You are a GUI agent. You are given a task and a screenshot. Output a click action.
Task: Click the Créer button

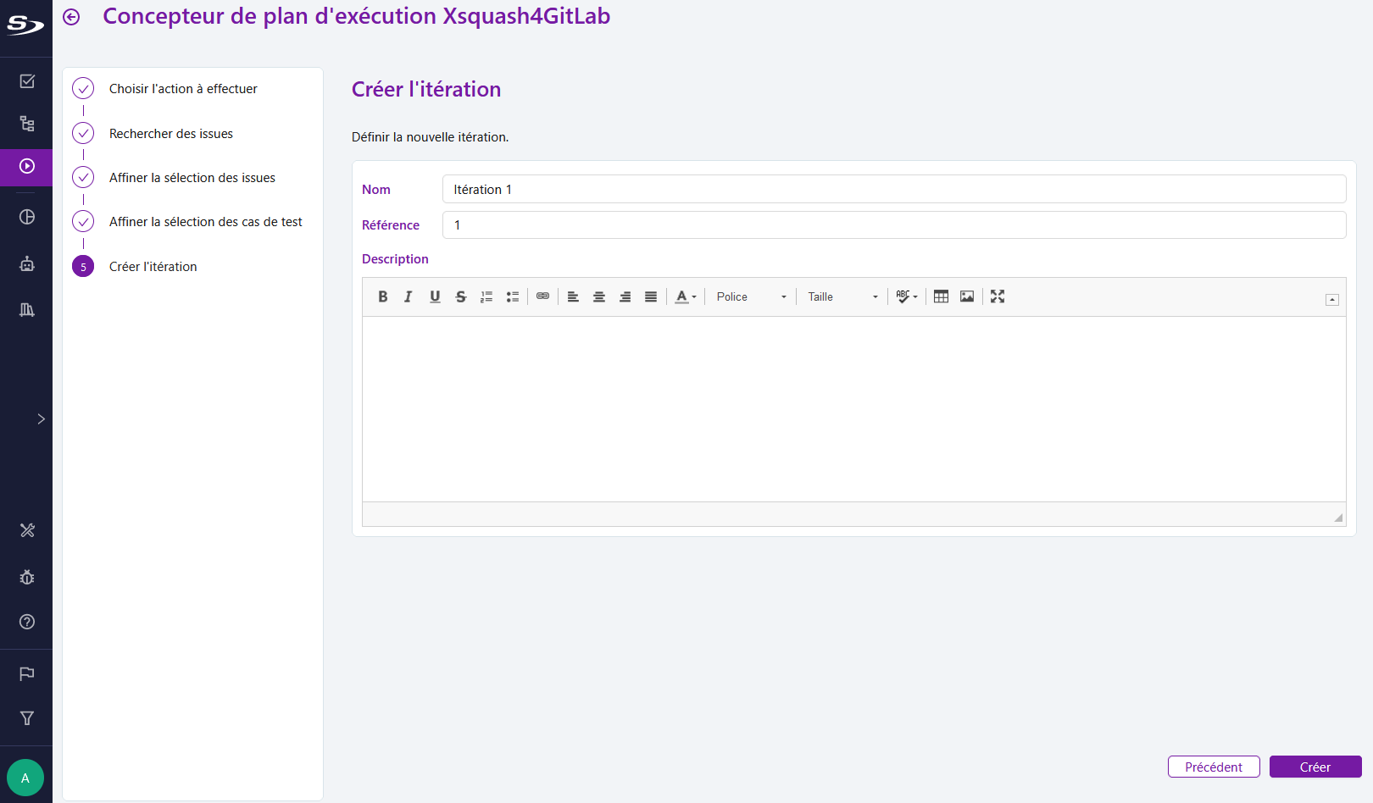tap(1315, 767)
